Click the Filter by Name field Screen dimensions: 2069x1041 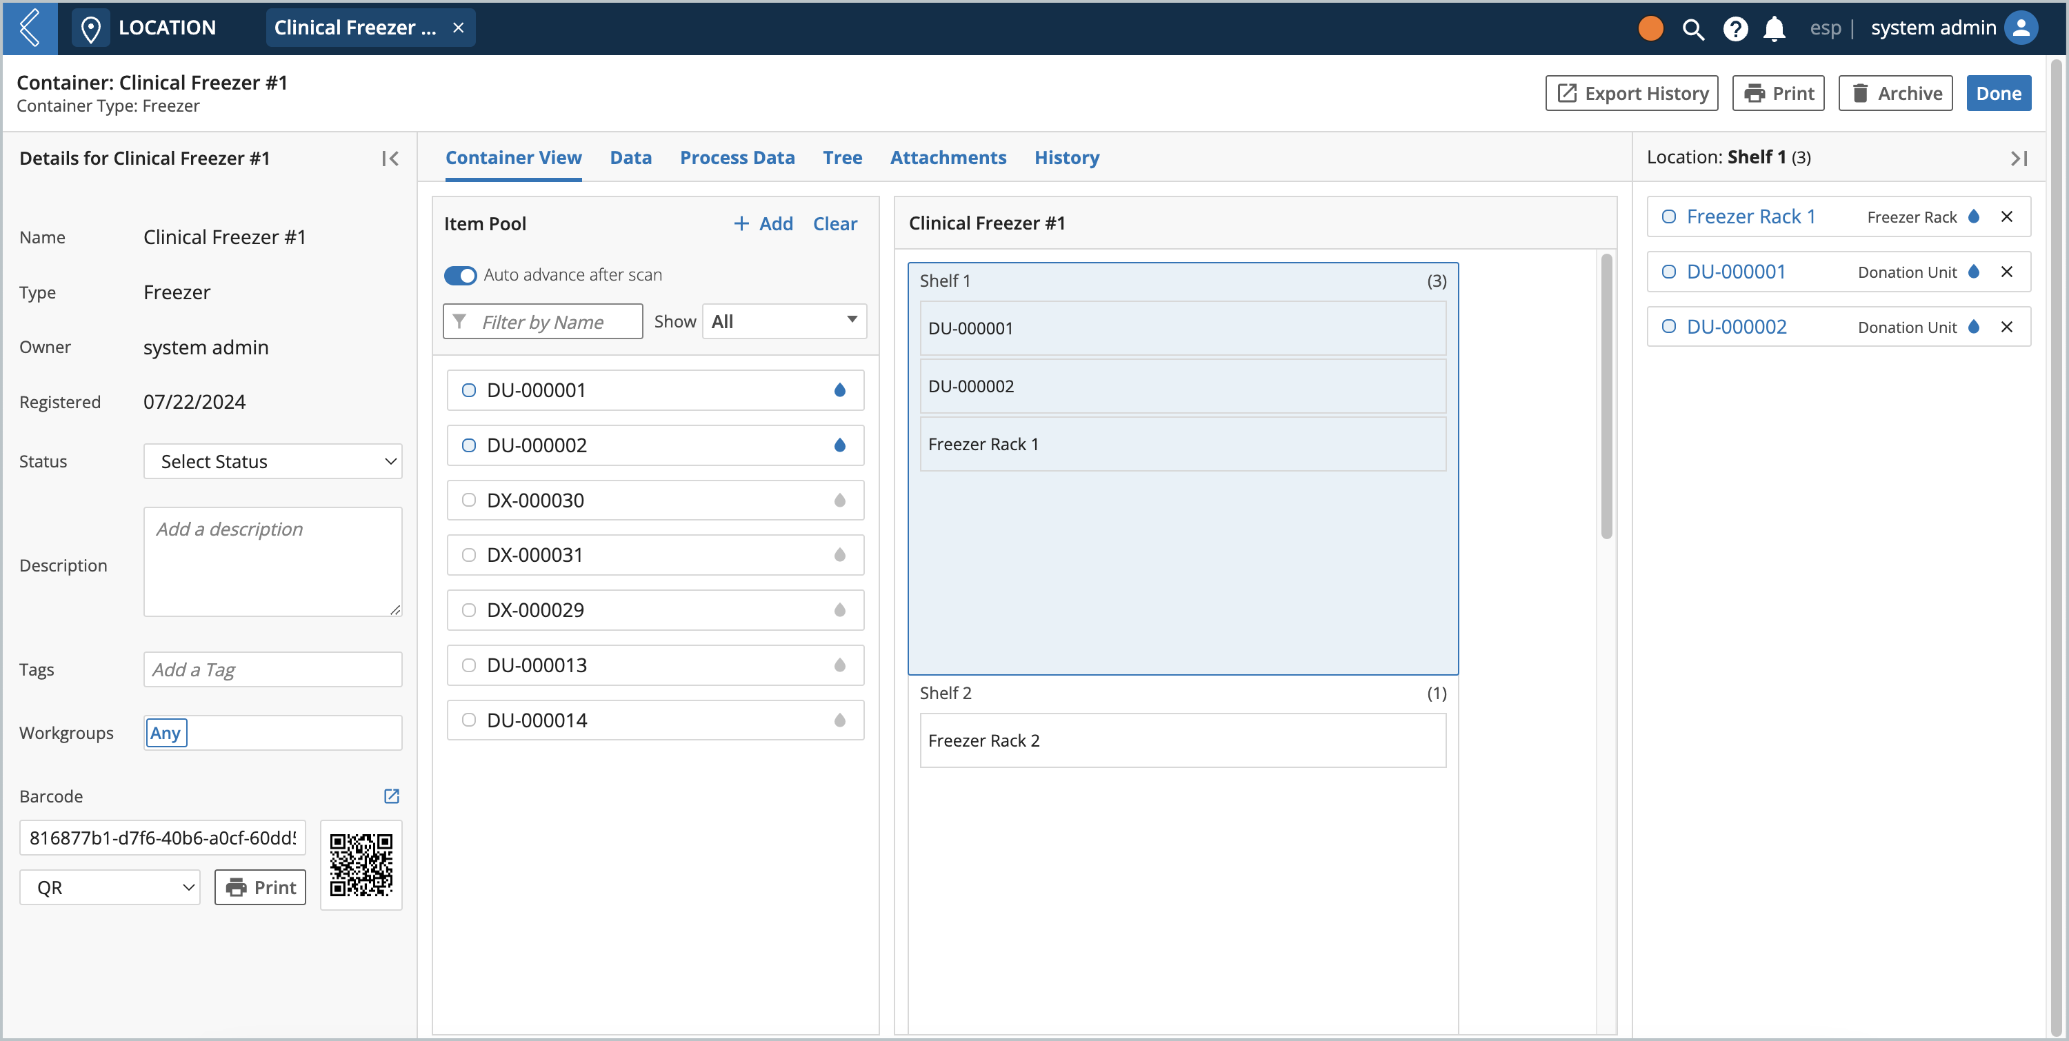(543, 321)
